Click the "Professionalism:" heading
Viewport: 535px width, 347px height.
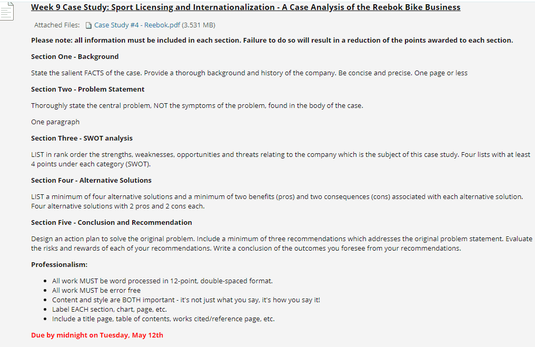click(x=59, y=264)
